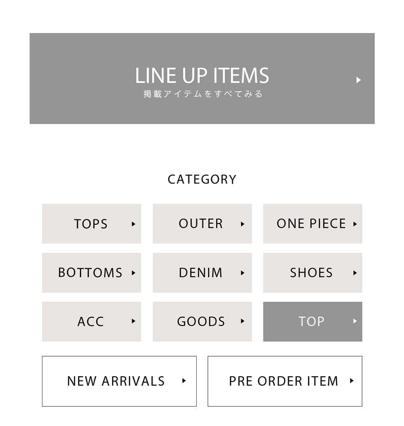Click the arrow icon beside ONE PIECE
Screen dimensions: 404x426
coord(355,224)
